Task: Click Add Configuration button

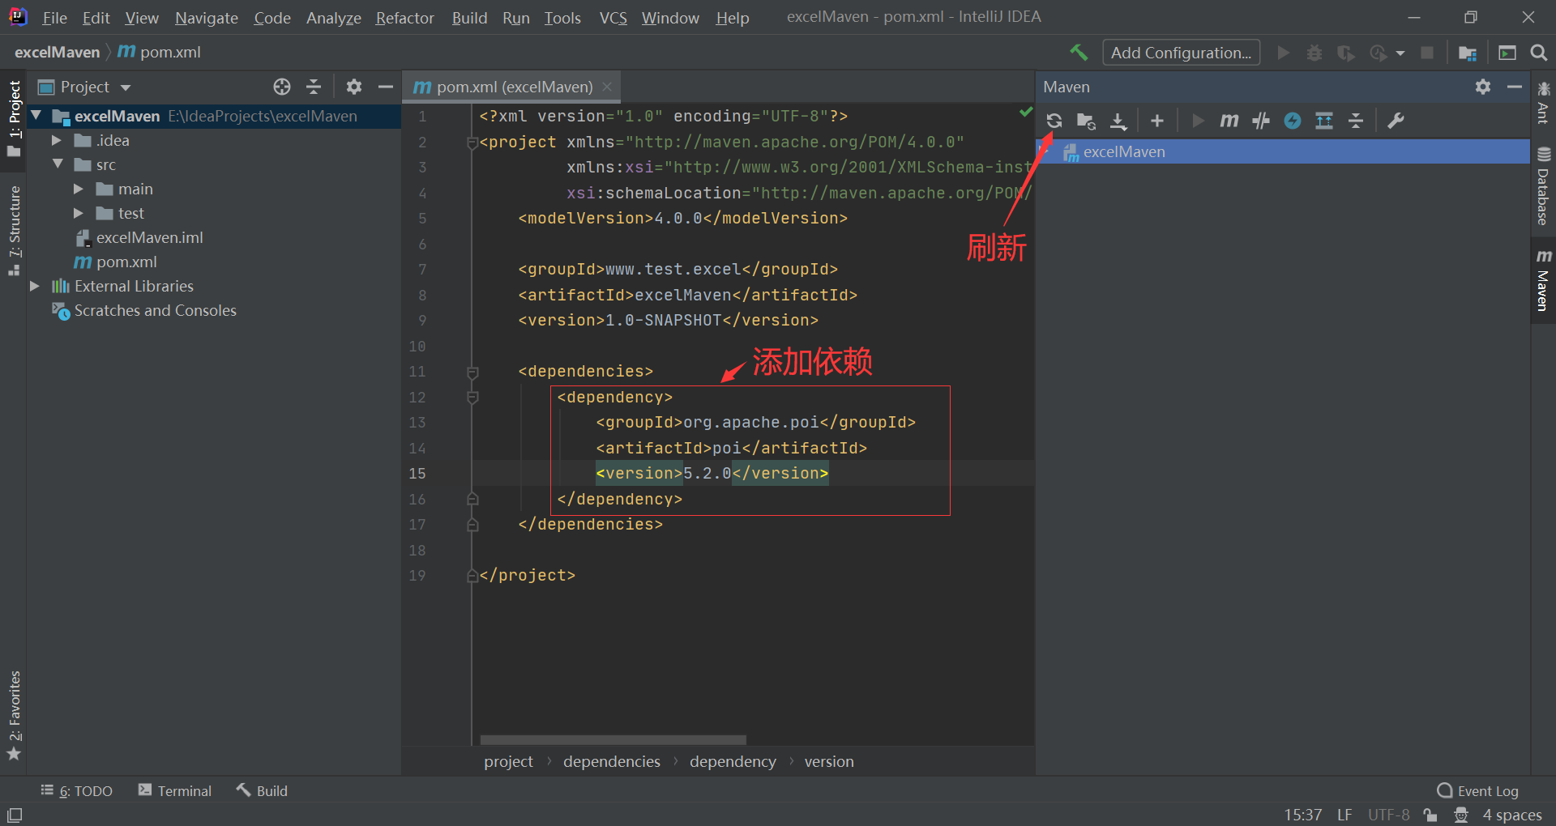Action: pos(1181,53)
